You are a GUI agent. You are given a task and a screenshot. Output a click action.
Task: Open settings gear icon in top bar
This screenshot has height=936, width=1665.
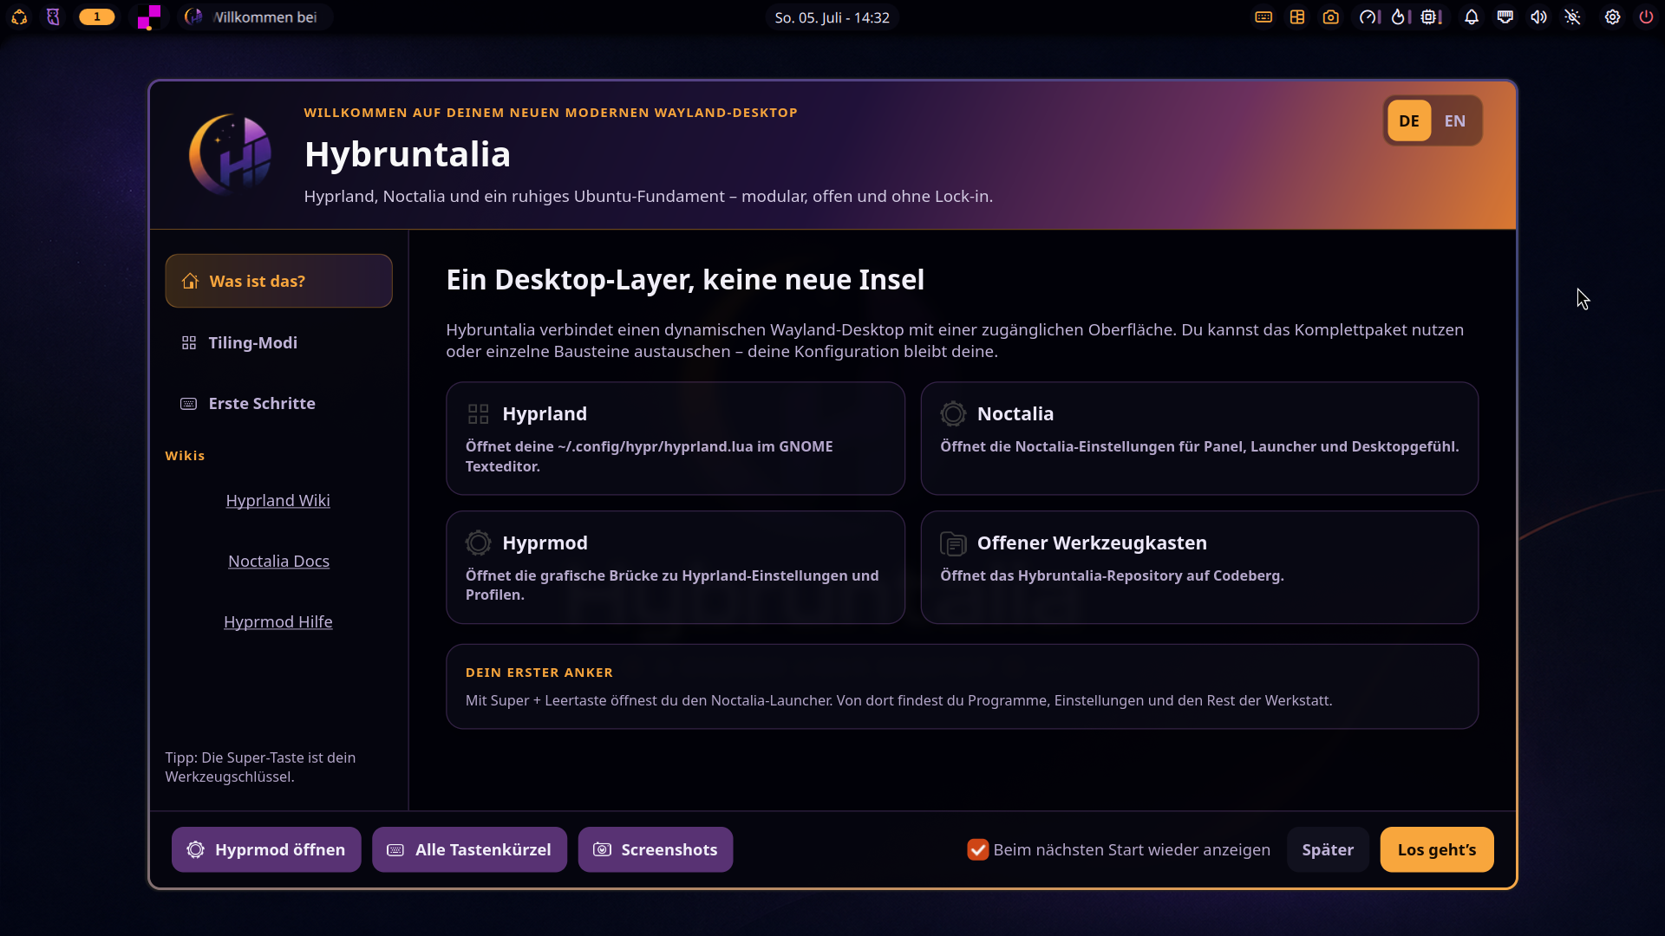[x=1613, y=17]
